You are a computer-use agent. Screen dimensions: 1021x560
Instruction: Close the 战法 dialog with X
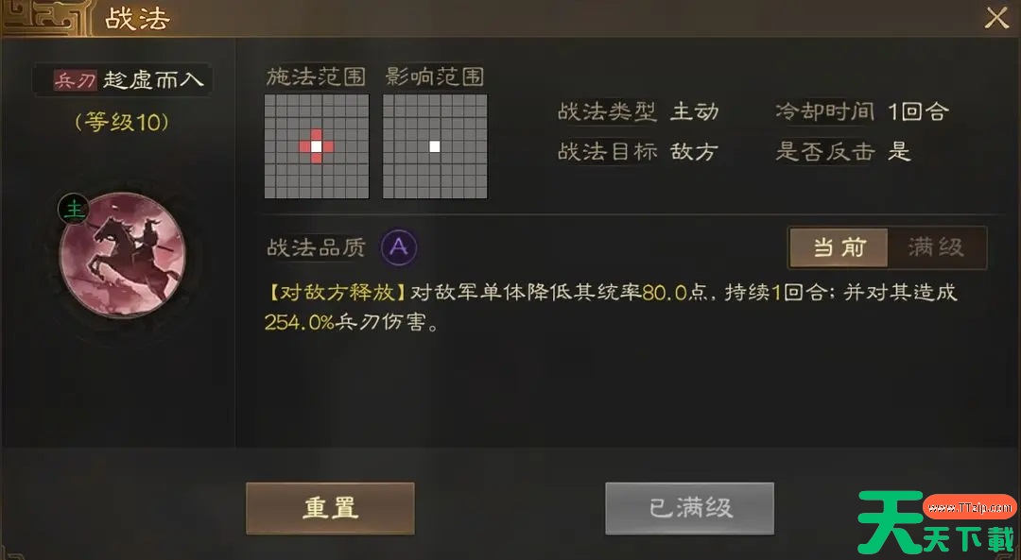click(x=996, y=18)
